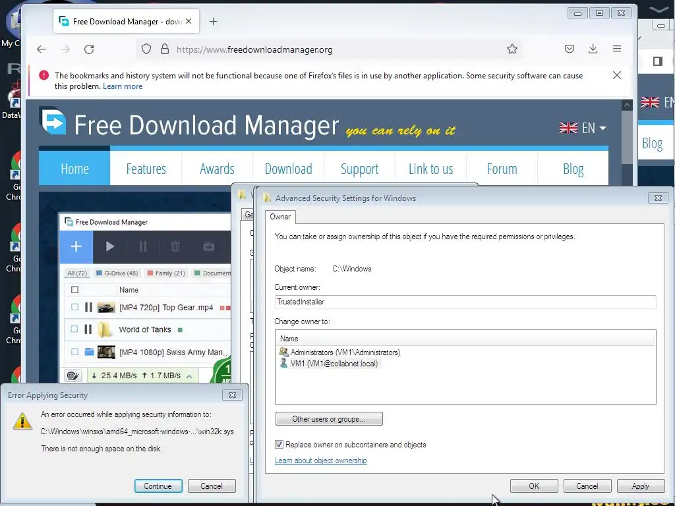Screen dimensions: 675x506
Task: Click the VM1 user icon
Action: [x=283, y=363]
